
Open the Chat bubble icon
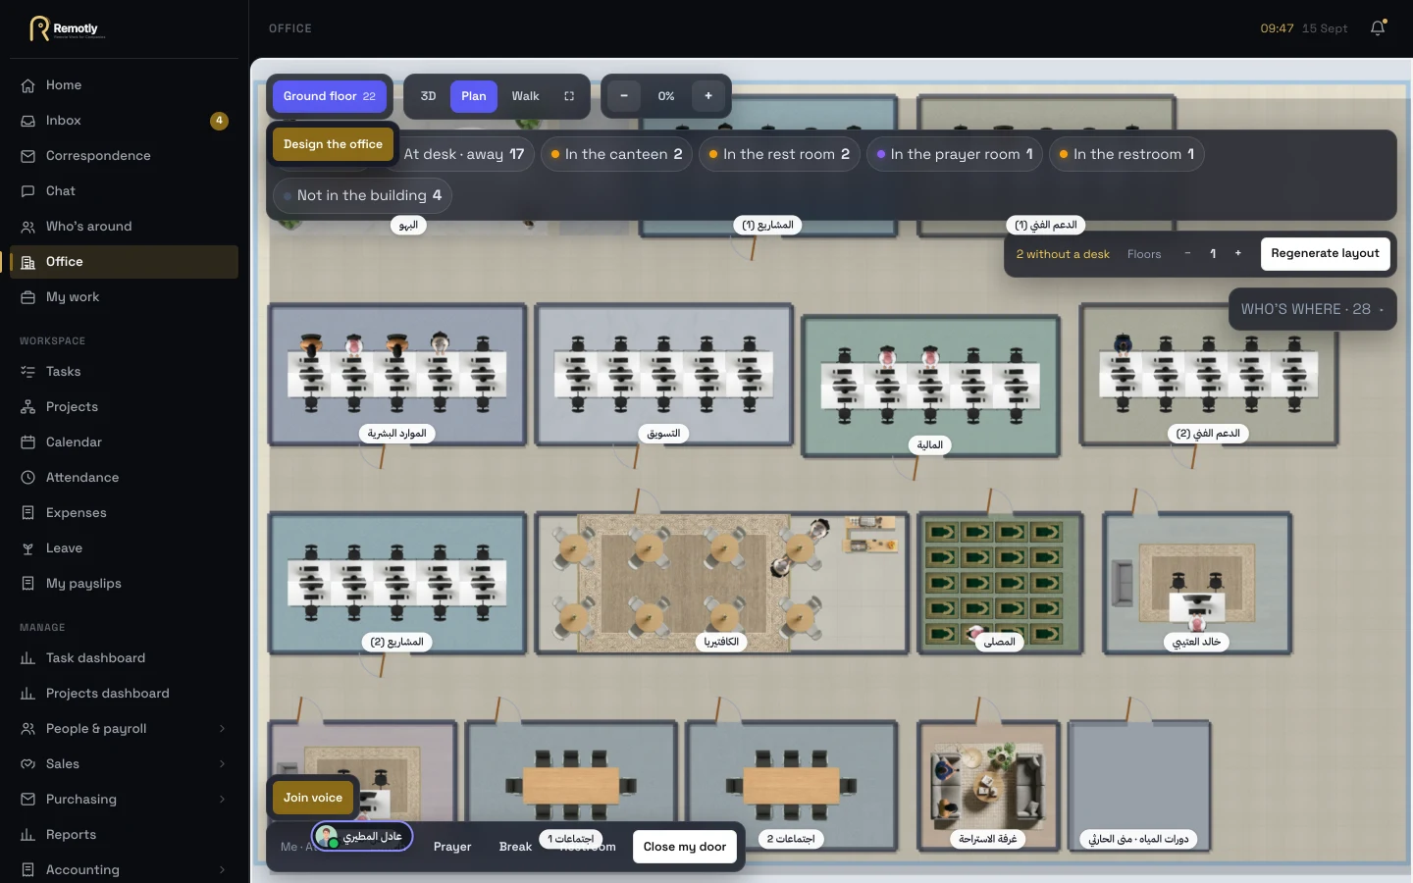coord(28,191)
